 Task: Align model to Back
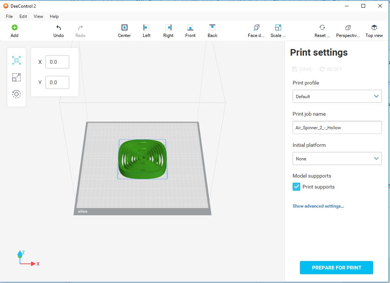click(x=212, y=28)
